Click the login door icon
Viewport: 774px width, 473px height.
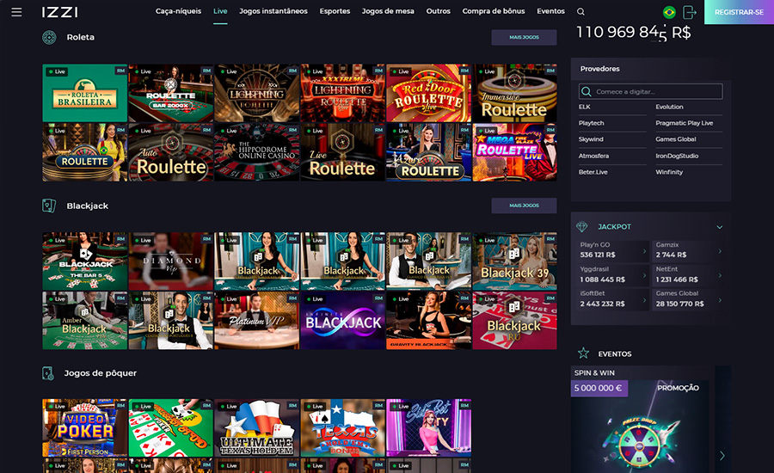click(x=689, y=12)
